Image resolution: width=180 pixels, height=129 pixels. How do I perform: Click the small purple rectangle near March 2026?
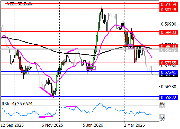(130, 46)
